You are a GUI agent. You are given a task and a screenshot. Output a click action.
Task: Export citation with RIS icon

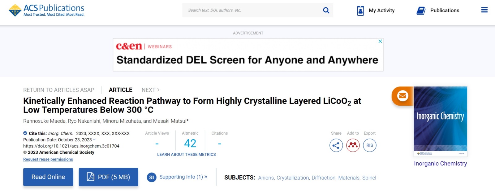point(370,145)
